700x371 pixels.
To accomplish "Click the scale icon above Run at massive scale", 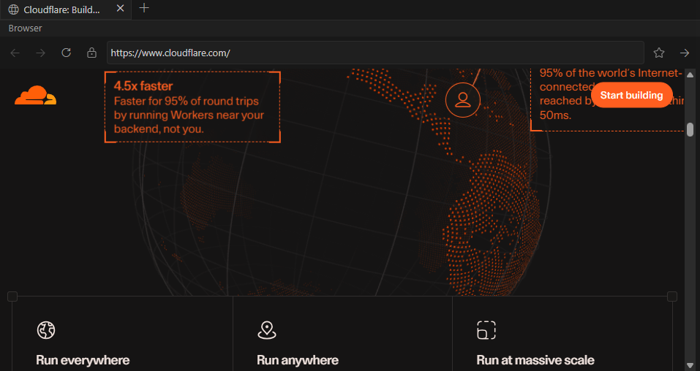I will (x=486, y=330).
